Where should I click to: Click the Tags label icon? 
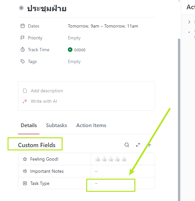coord(23,61)
